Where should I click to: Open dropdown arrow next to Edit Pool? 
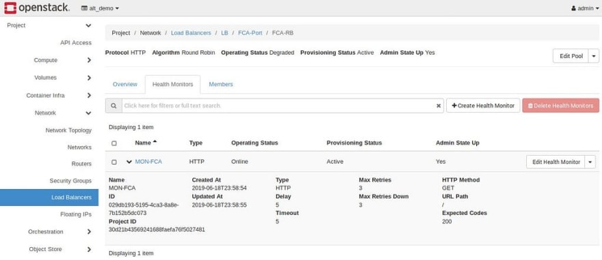tap(594, 56)
